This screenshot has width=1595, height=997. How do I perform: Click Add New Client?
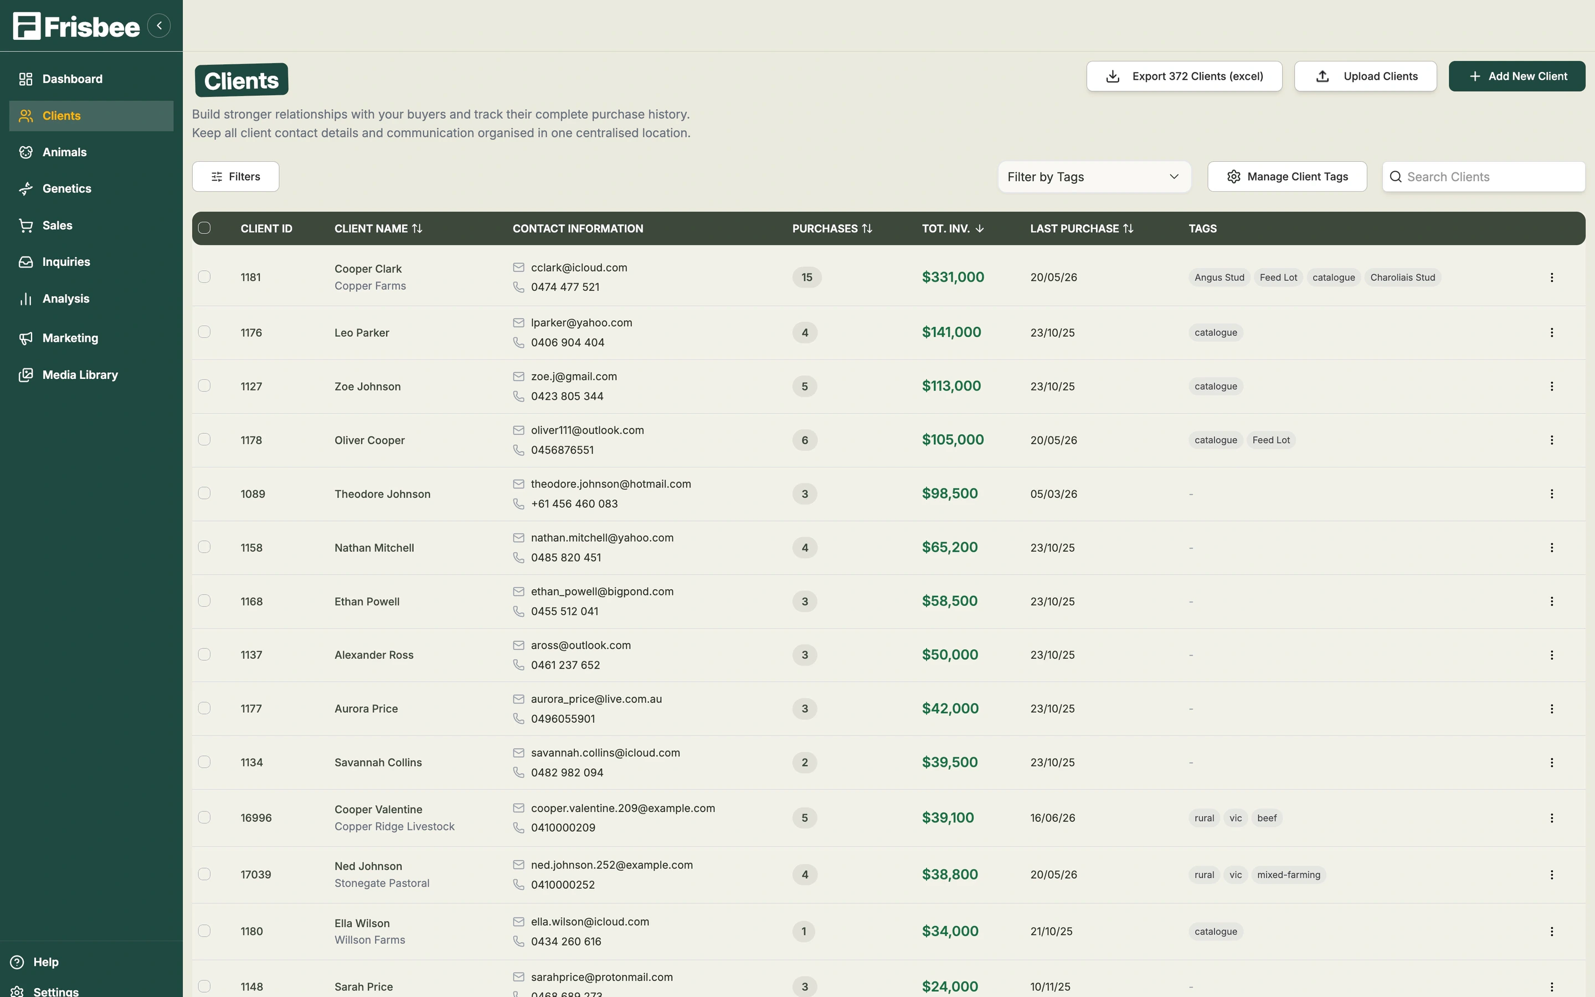[1516, 76]
